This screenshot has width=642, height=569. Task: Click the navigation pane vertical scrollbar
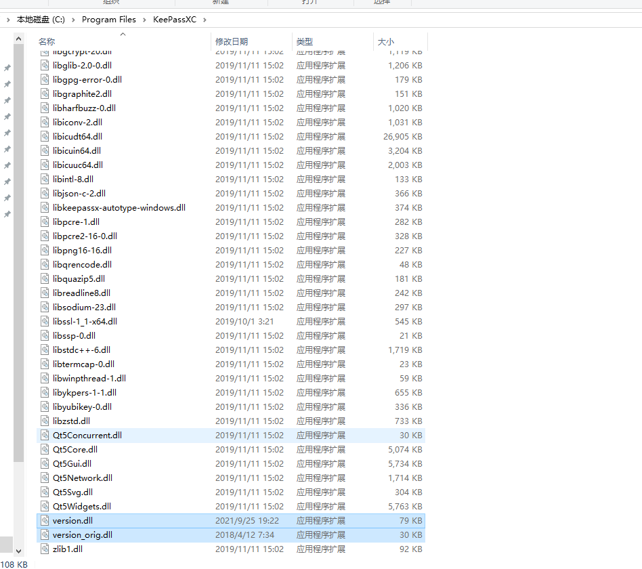pos(18,271)
